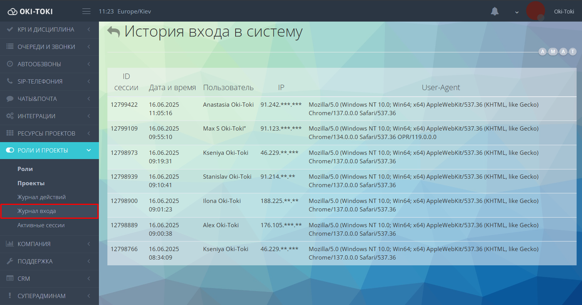This screenshot has height=305, width=582.
Task: Click user Ilona Oki-Toki
Action: tap(222, 201)
